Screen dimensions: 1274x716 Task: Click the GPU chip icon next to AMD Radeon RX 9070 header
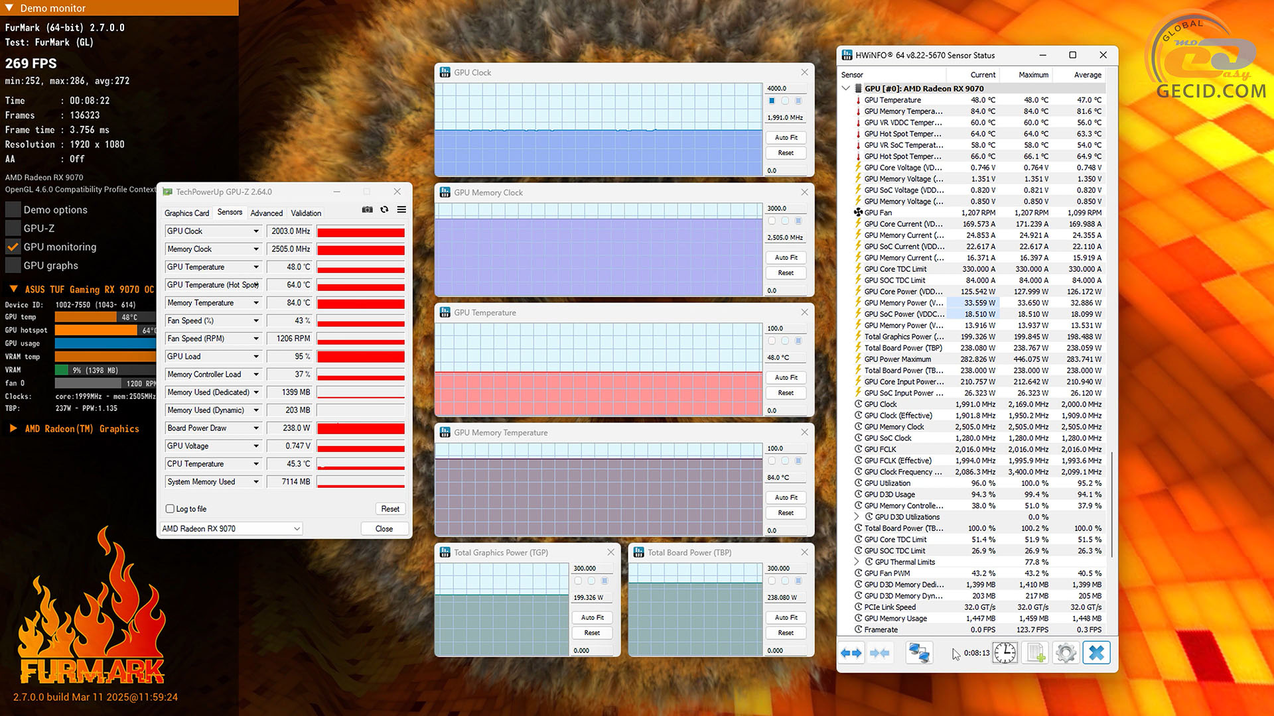pos(858,88)
